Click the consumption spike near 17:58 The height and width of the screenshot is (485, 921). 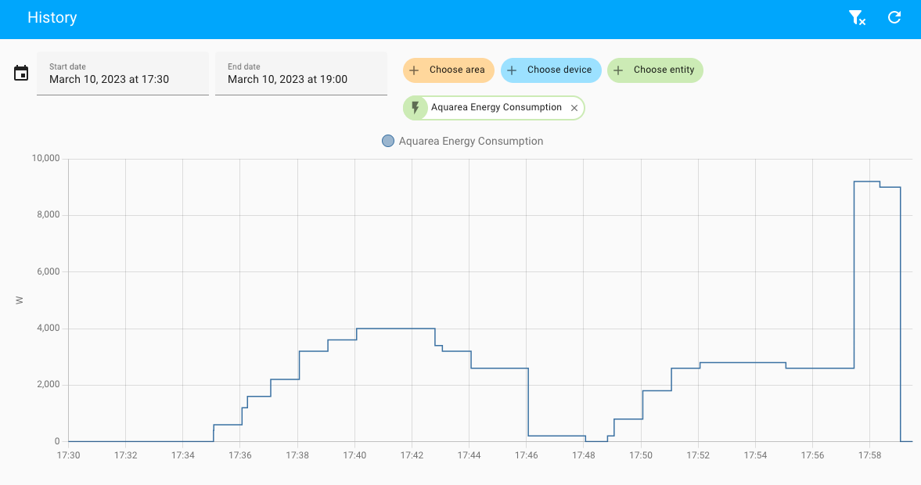(866, 182)
